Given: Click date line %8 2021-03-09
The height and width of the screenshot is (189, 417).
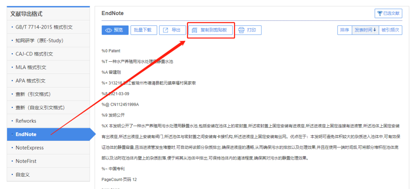Looking at the screenshot, I should coord(115,94).
